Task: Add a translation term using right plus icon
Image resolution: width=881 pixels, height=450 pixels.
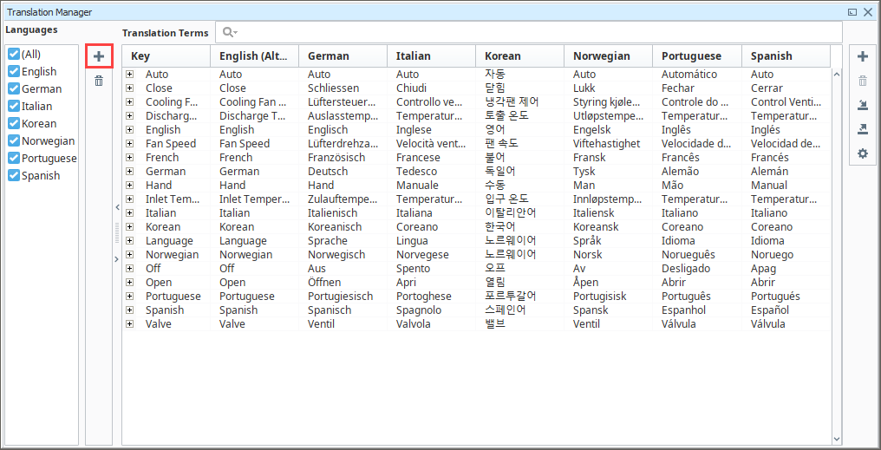Action: [x=863, y=56]
